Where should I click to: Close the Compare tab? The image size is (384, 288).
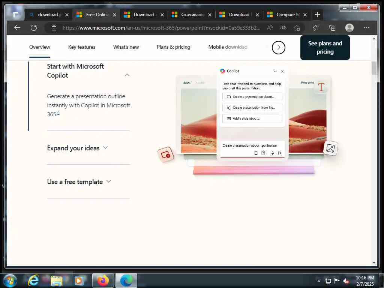(x=305, y=15)
